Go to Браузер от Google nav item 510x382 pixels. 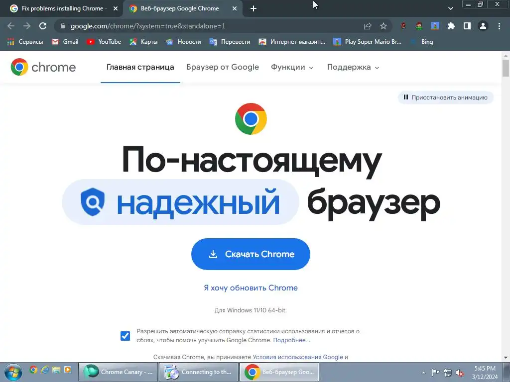[x=223, y=67]
